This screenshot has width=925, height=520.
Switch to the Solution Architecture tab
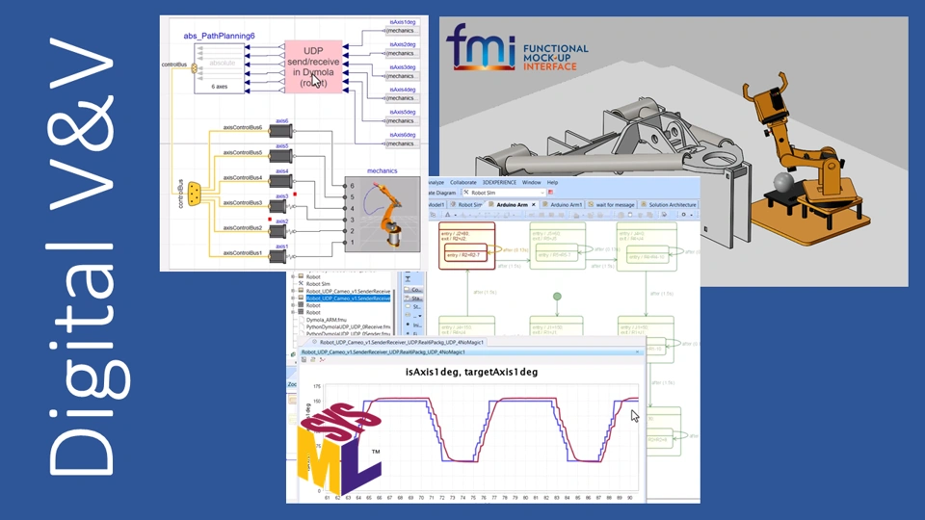669,204
